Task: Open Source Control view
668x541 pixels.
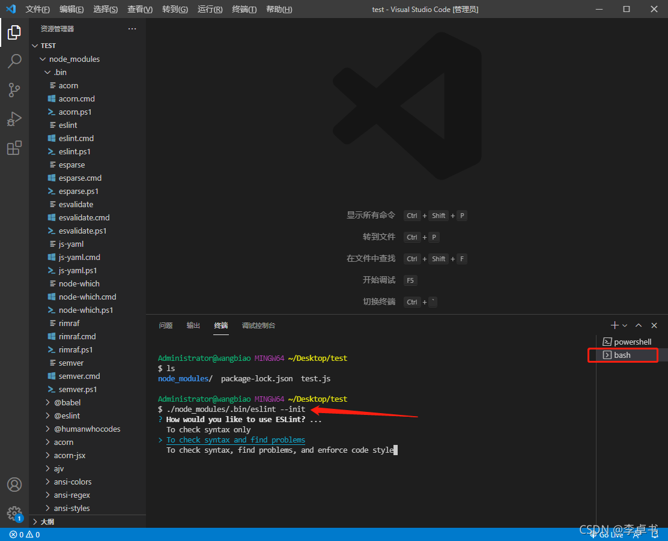Action: (14, 90)
